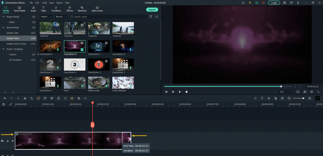The image size is (323, 156).
Task: Open the Import dropdown
Action: pyautogui.click(x=46, y=17)
